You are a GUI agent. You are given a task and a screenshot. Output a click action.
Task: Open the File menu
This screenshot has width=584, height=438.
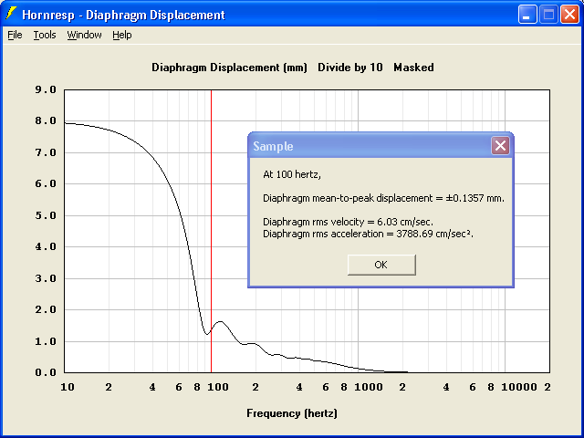click(x=15, y=35)
